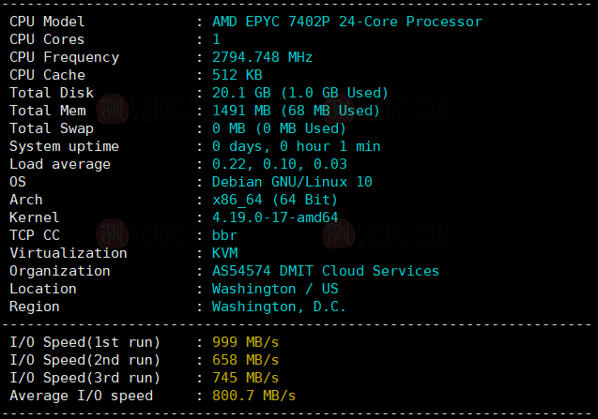Click the System uptime value
This screenshot has height=419, width=598.
pyautogui.click(x=296, y=146)
